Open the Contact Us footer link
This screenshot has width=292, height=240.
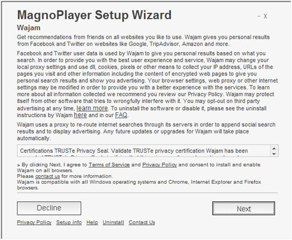tap(142, 222)
